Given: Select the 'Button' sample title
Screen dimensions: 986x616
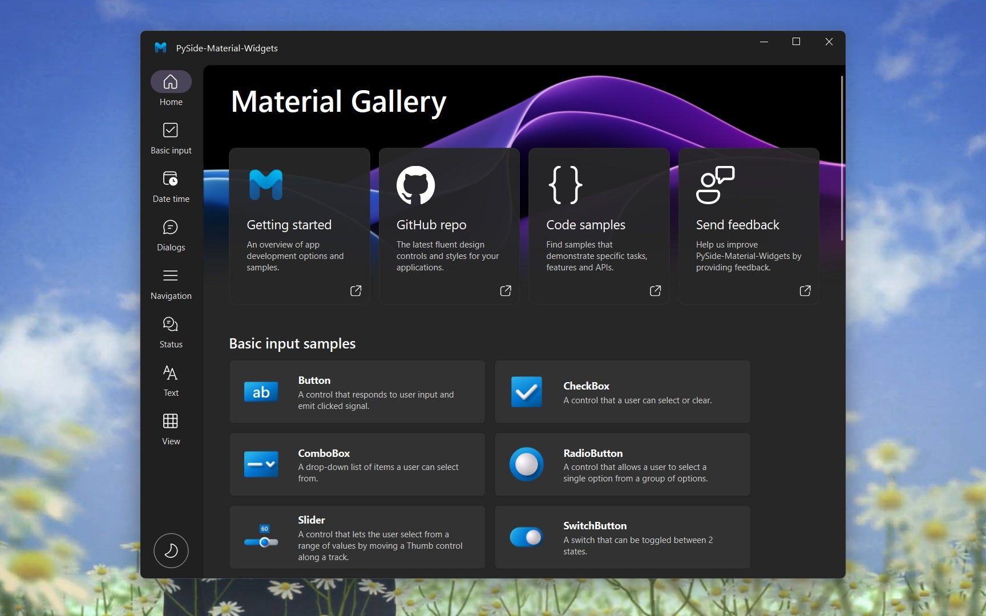Looking at the screenshot, I should (x=314, y=380).
